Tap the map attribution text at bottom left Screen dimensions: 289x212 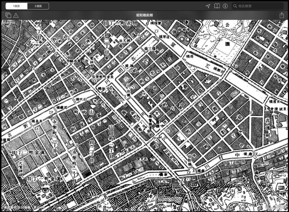click(23, 208)
